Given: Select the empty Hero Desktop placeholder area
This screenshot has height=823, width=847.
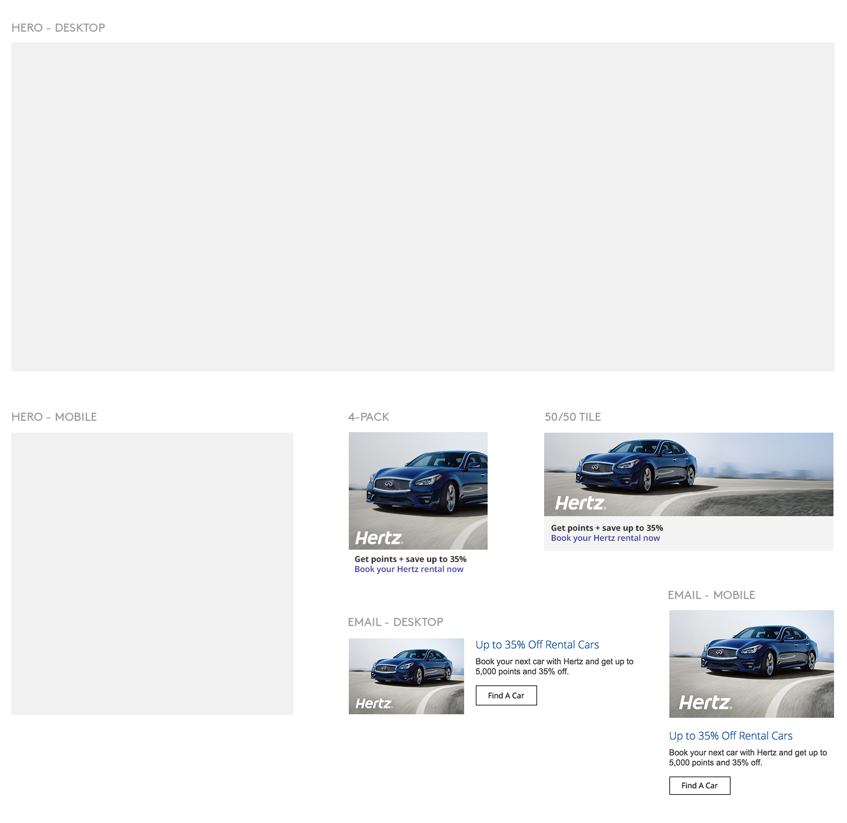Looking at the screenshot, I should [422, 206].
